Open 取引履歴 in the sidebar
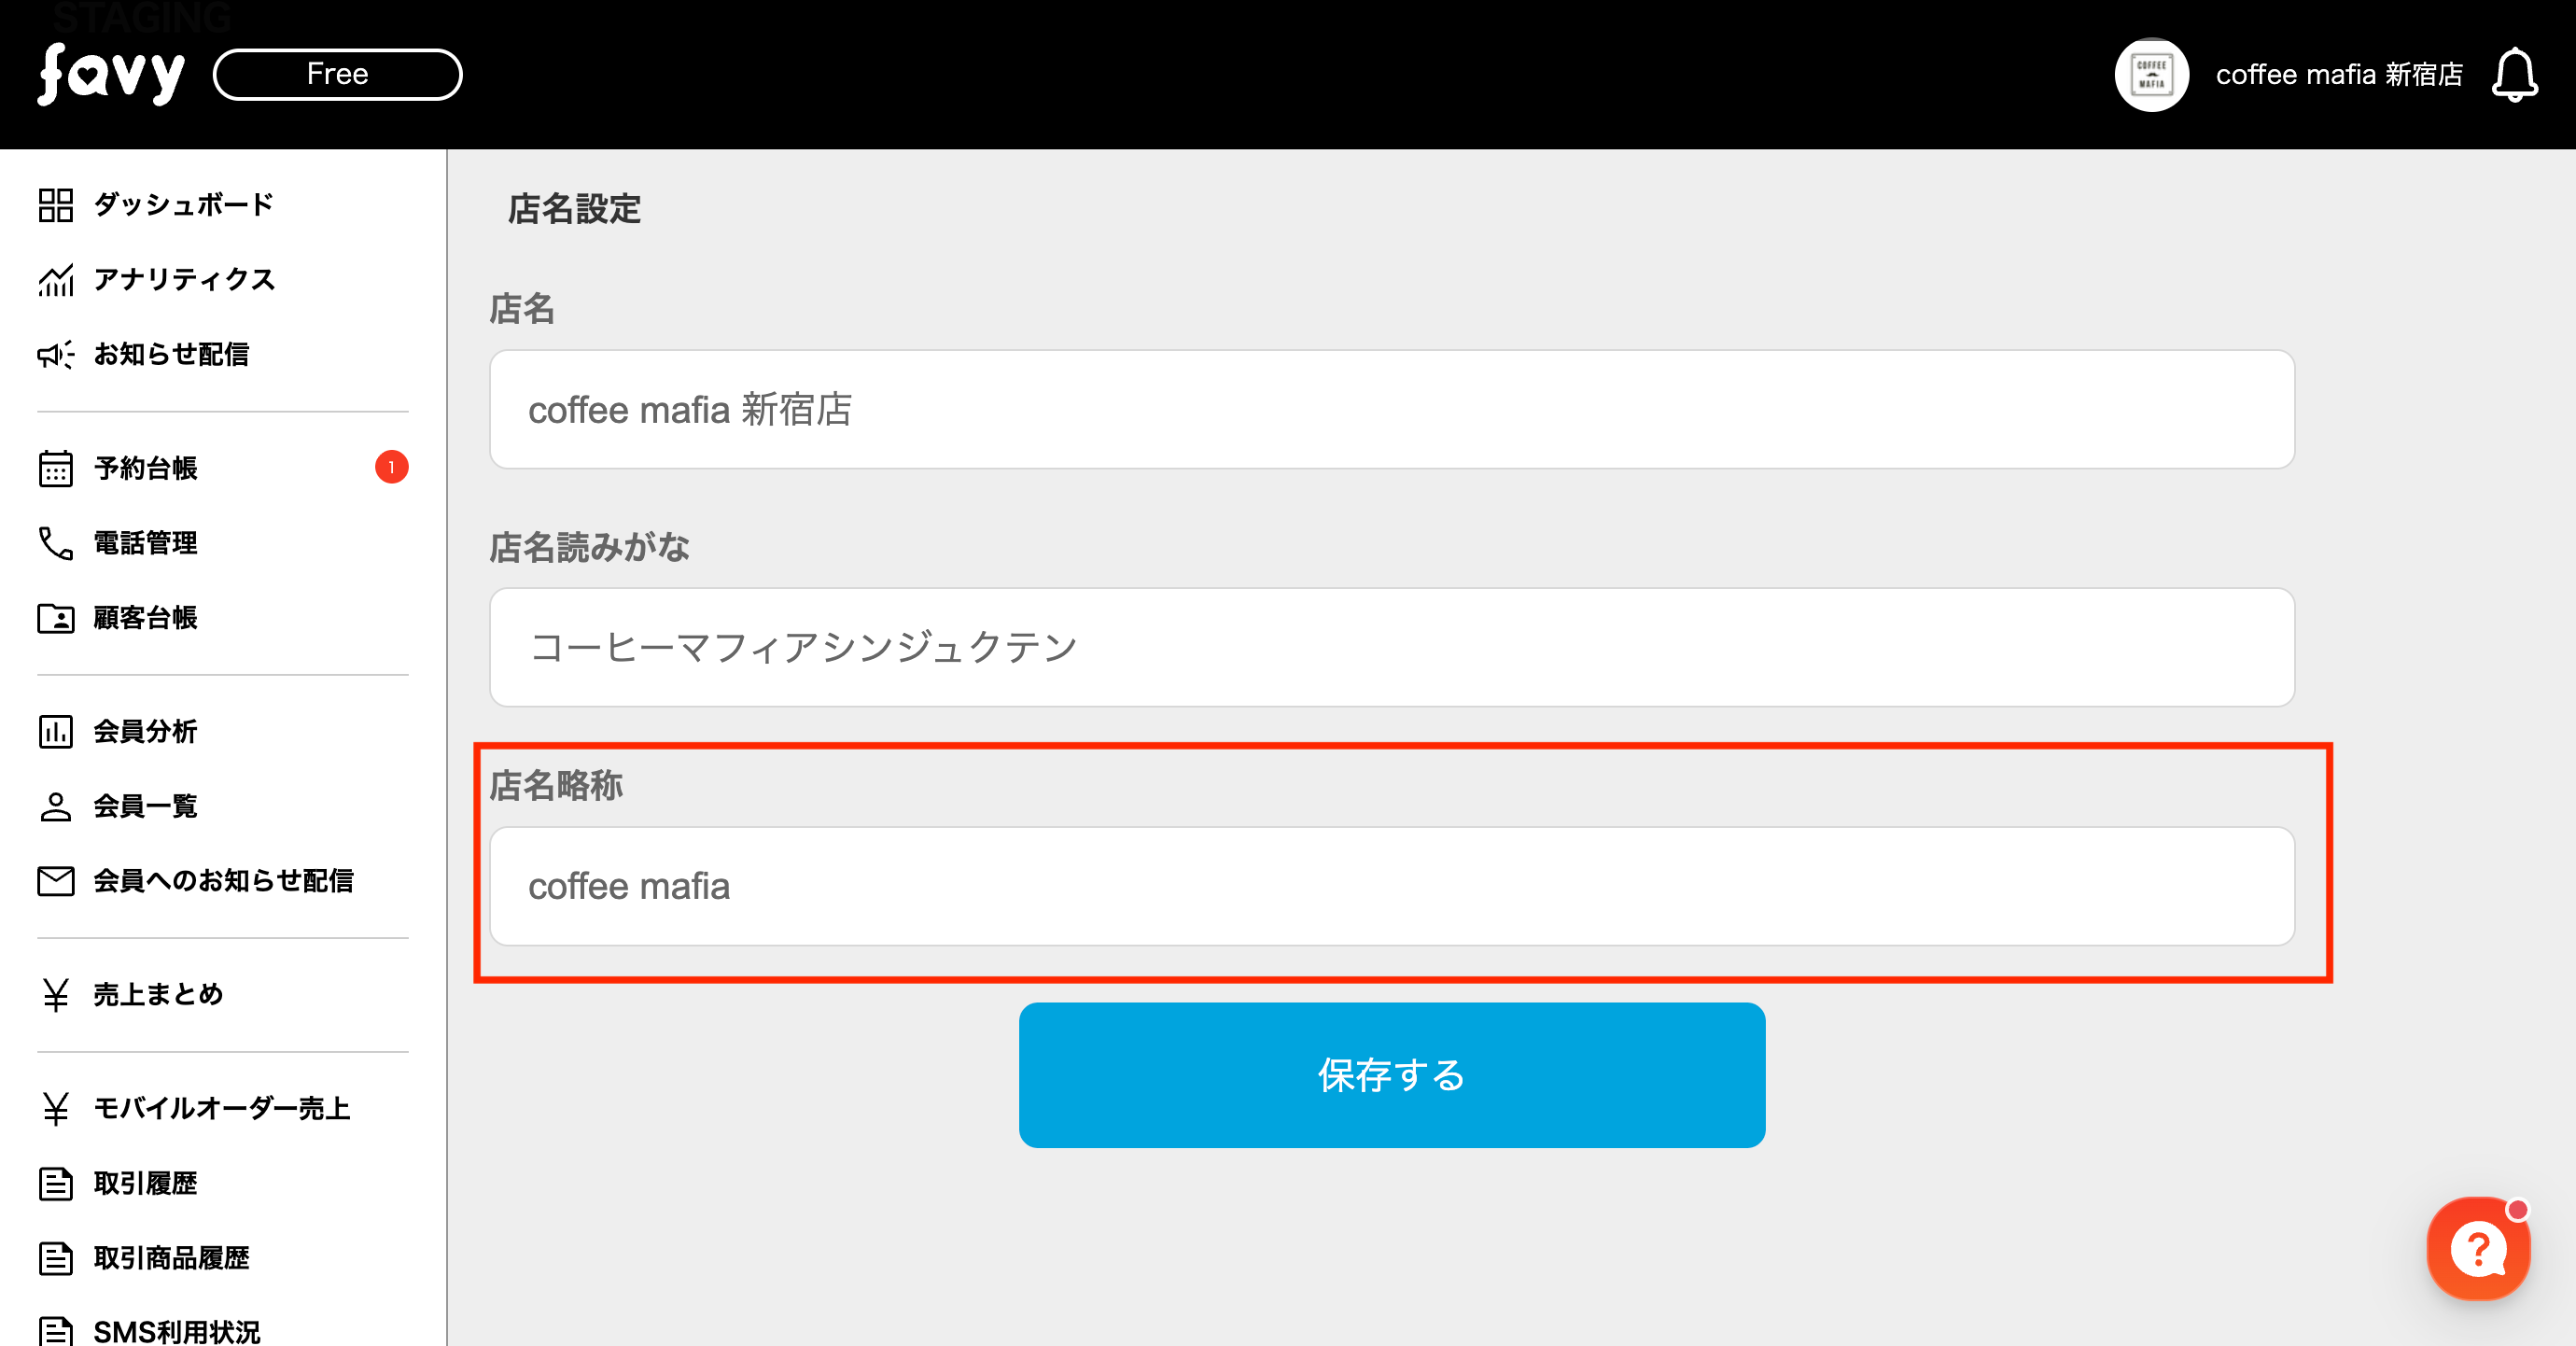The height and width of the screenshot is (1346, 2576). click(x=146, y=1184)
